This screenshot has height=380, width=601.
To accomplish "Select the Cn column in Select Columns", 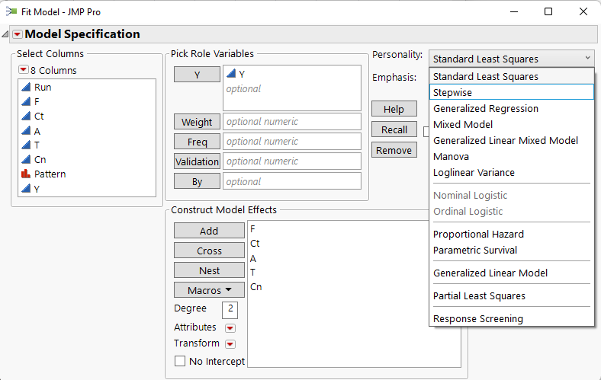I will 39,160.
